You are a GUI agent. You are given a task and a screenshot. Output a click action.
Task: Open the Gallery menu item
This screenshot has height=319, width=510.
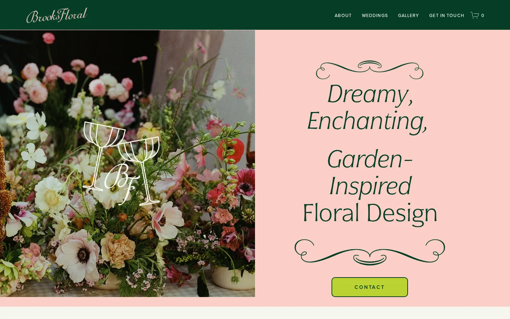(x=408, y=16)
